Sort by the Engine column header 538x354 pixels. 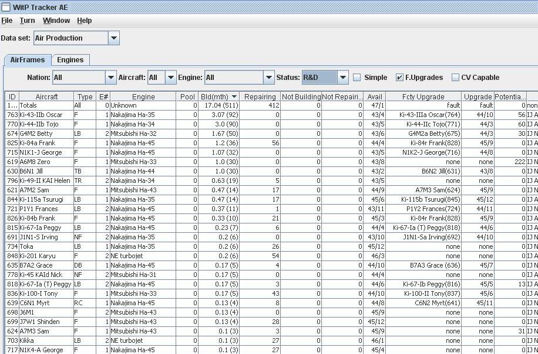(x=143, y=97)
